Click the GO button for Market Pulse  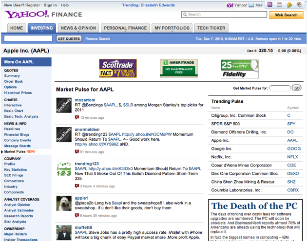[x=297, y=88]
